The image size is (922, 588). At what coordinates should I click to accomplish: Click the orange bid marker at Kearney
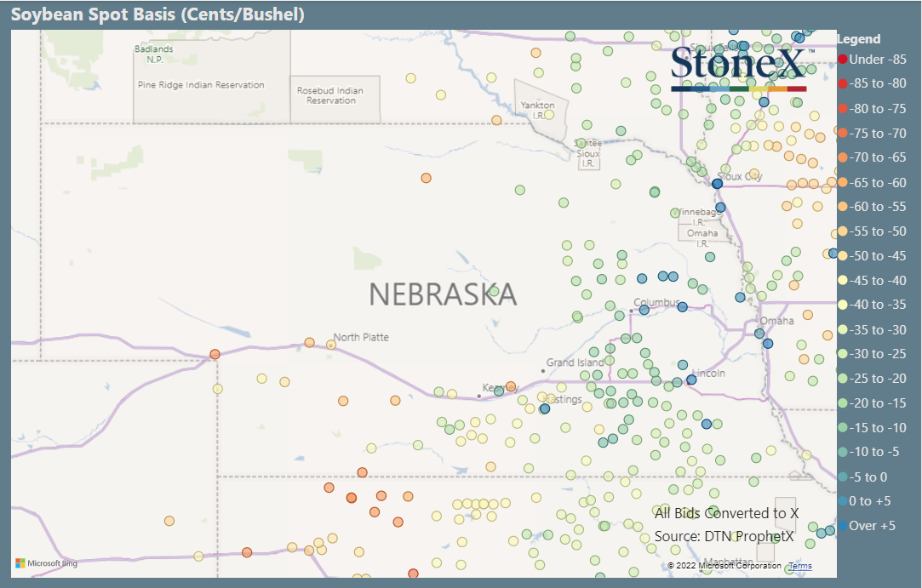tap(511, 386)
